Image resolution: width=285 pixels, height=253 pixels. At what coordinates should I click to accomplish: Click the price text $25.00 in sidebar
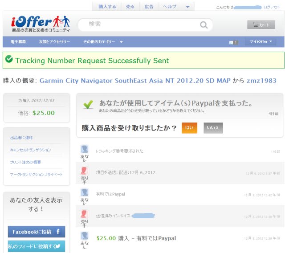[x=44, y=113]
